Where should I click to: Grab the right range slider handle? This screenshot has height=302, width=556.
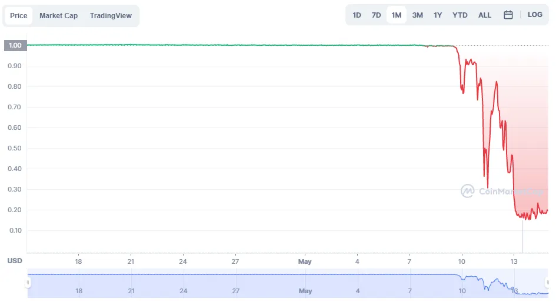(548, 283)
